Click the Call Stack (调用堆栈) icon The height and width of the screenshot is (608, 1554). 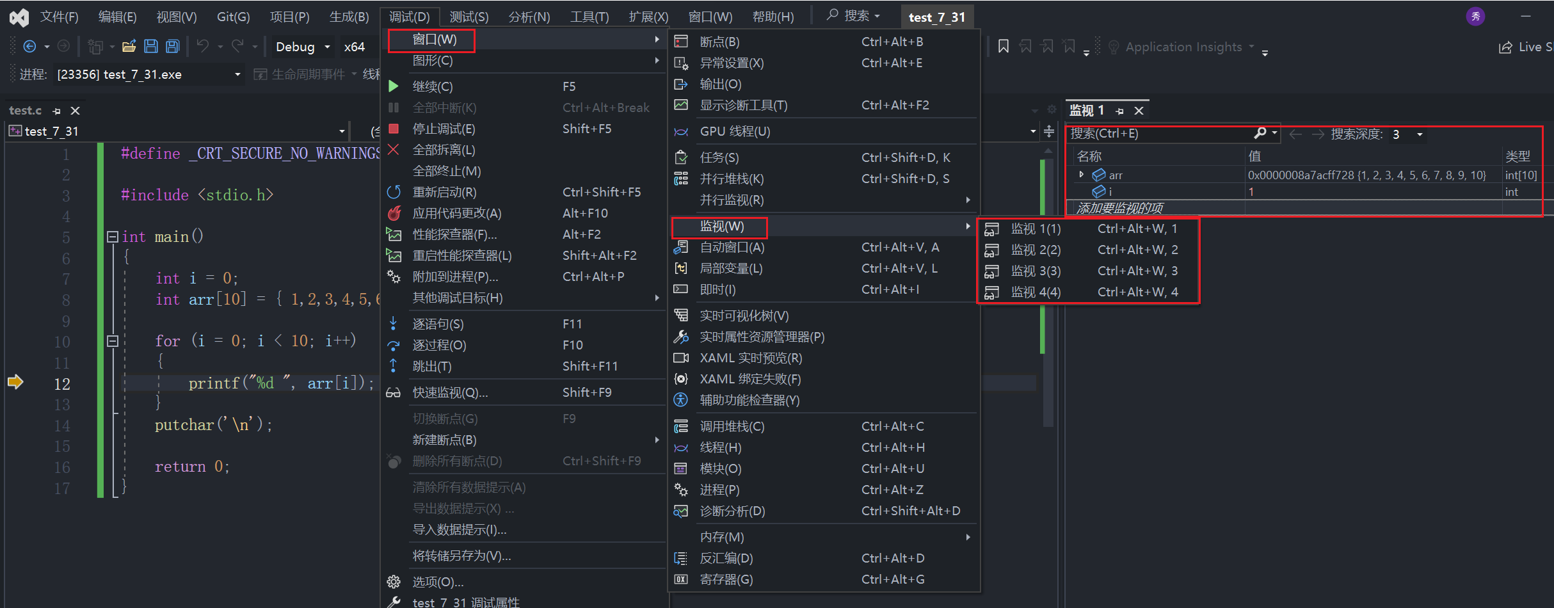pos(681,426)
